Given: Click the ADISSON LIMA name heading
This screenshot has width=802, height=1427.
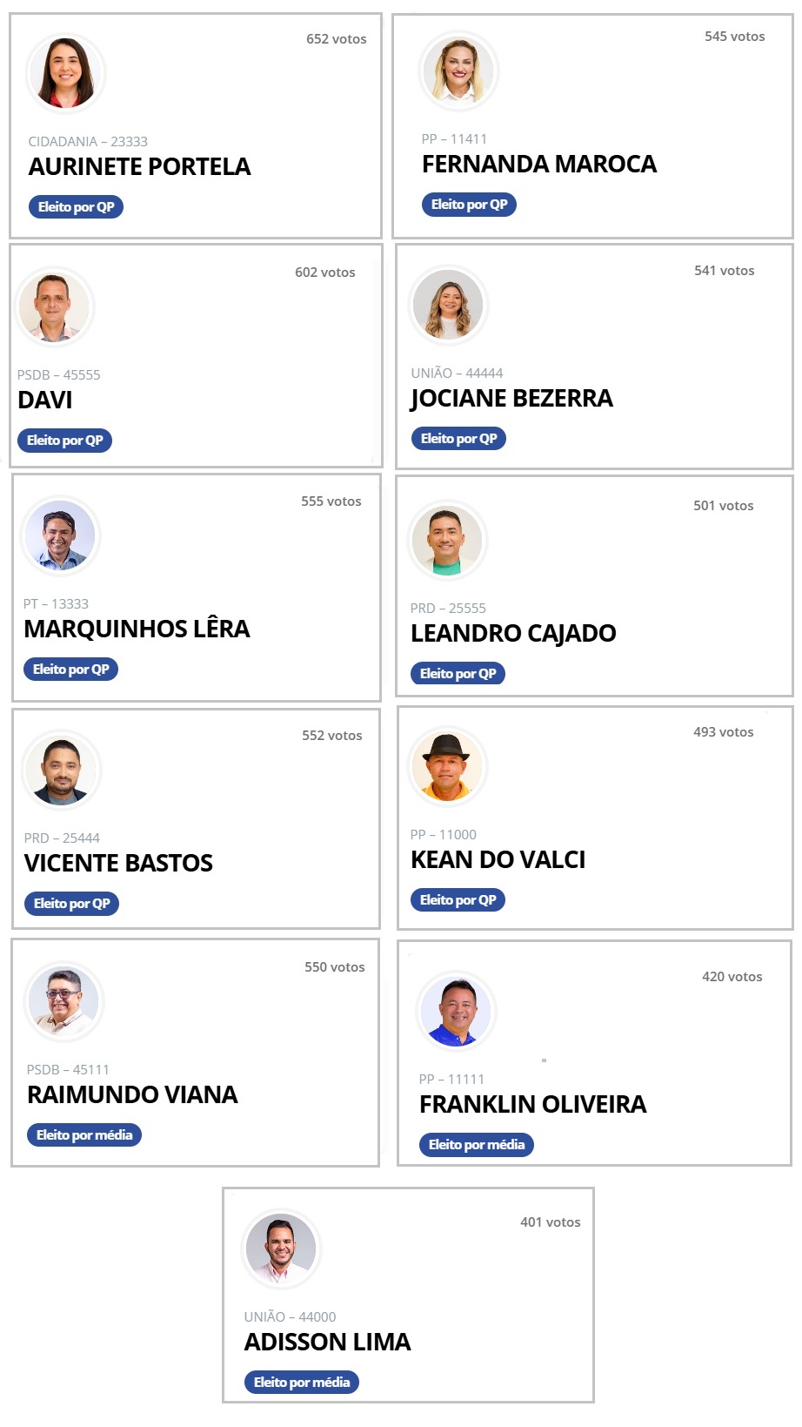Looking at the screenshot, I should click(x=327, y=1343).
